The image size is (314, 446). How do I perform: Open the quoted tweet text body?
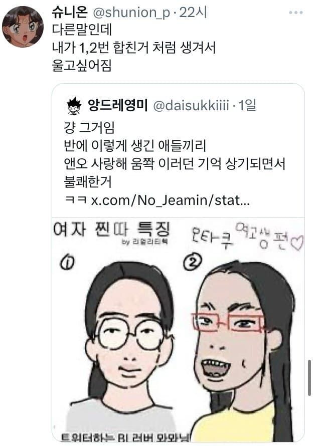point(174,163)
